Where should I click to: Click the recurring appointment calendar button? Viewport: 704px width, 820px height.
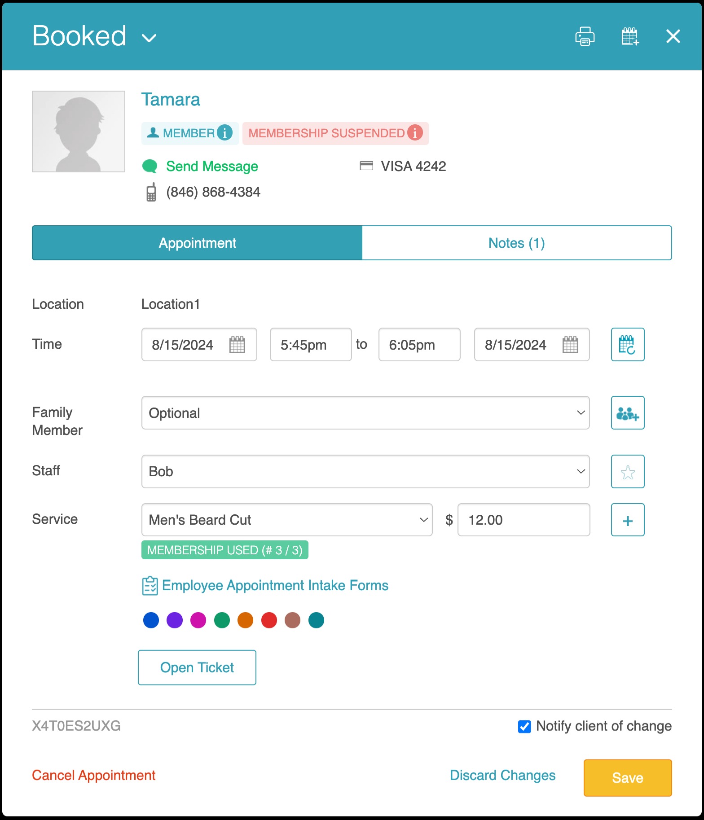pyautogui.click(x=628, y=345)
